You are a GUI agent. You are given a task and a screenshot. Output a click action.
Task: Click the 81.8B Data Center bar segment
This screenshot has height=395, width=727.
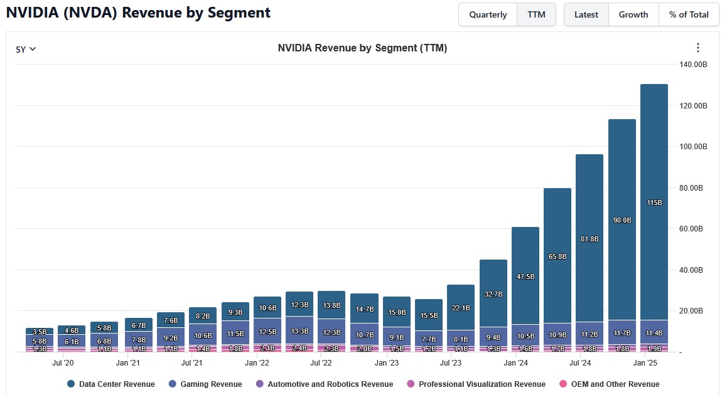pos(590,238)
